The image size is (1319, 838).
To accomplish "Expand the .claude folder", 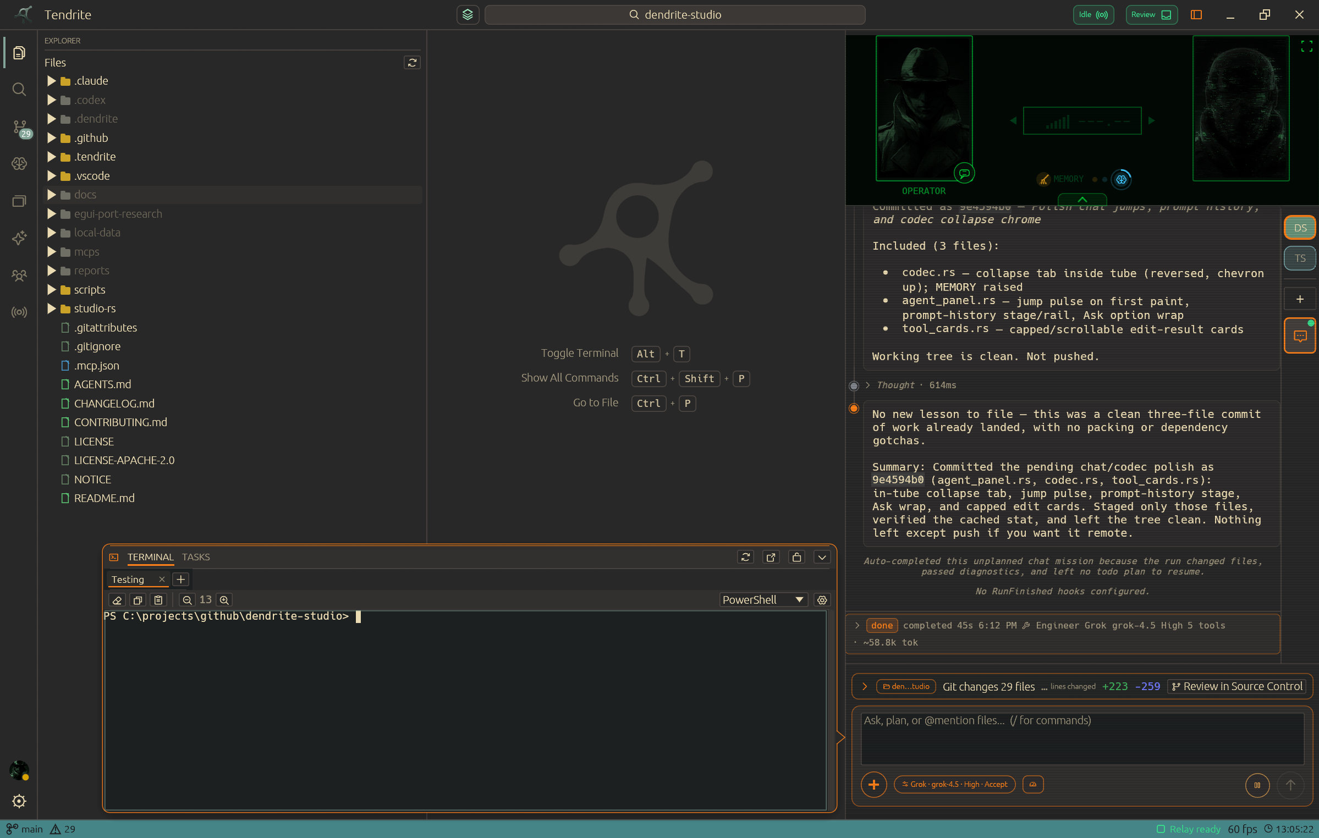I will [52, 81].
